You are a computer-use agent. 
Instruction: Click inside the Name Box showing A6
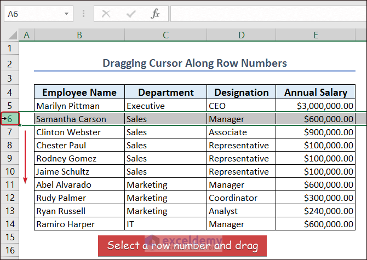pyautogui.click(x=33, y=14)
